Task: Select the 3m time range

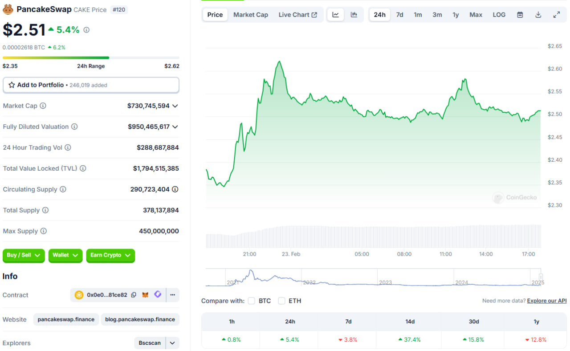Action: (437, 15)
